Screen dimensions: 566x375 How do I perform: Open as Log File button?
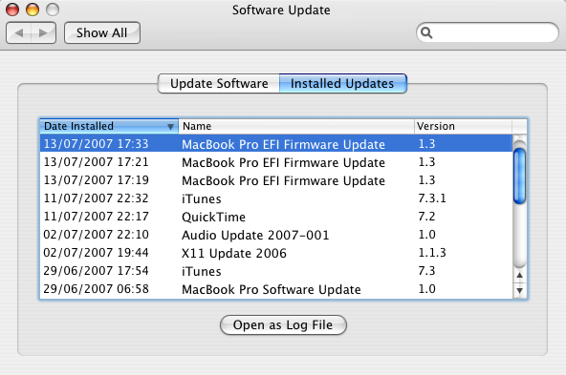[283, 325]
